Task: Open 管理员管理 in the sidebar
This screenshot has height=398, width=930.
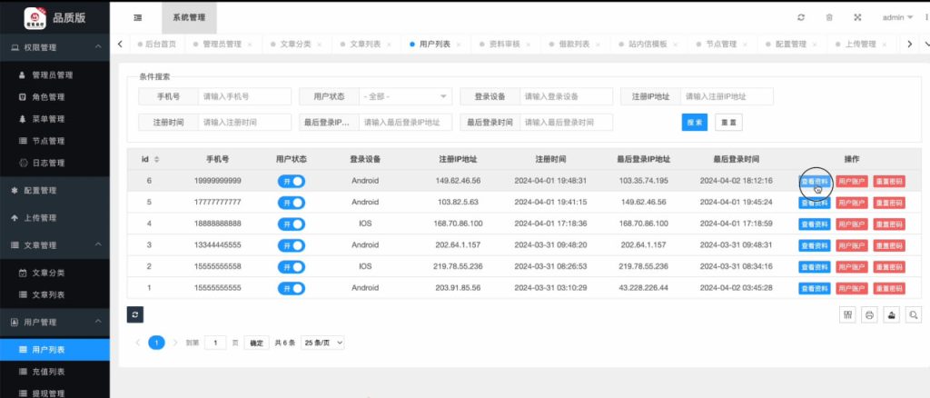Action: (x=54, y=75)
